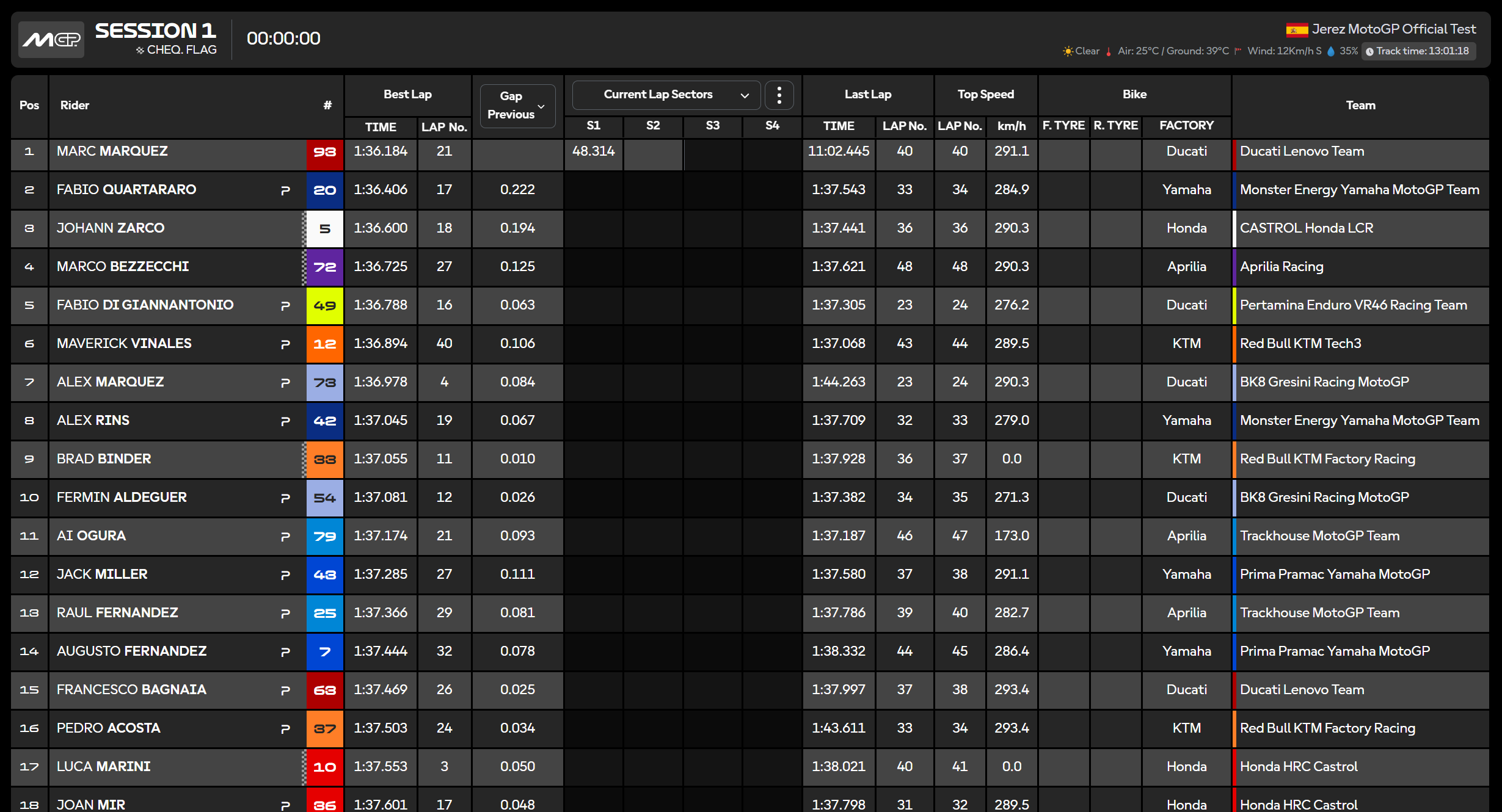Click the sun weather icon
The image size is (1502, 812).
coord(1068,51)
